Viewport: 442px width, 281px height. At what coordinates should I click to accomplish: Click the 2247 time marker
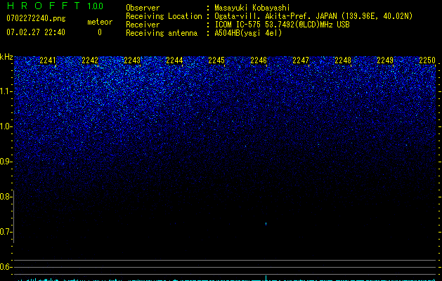(301, 60)
